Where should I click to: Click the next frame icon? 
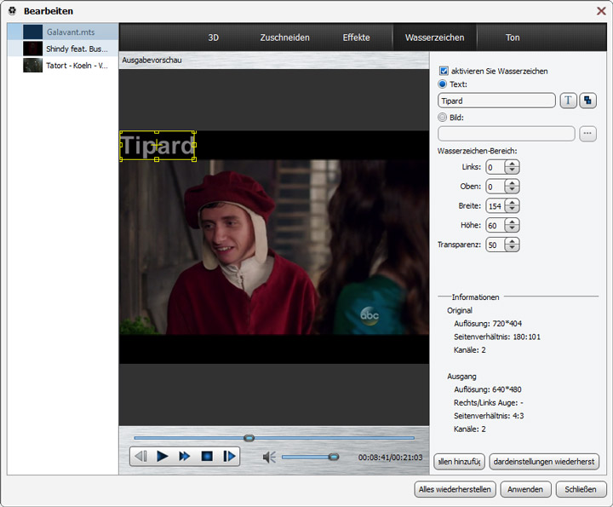coord(230,456)
